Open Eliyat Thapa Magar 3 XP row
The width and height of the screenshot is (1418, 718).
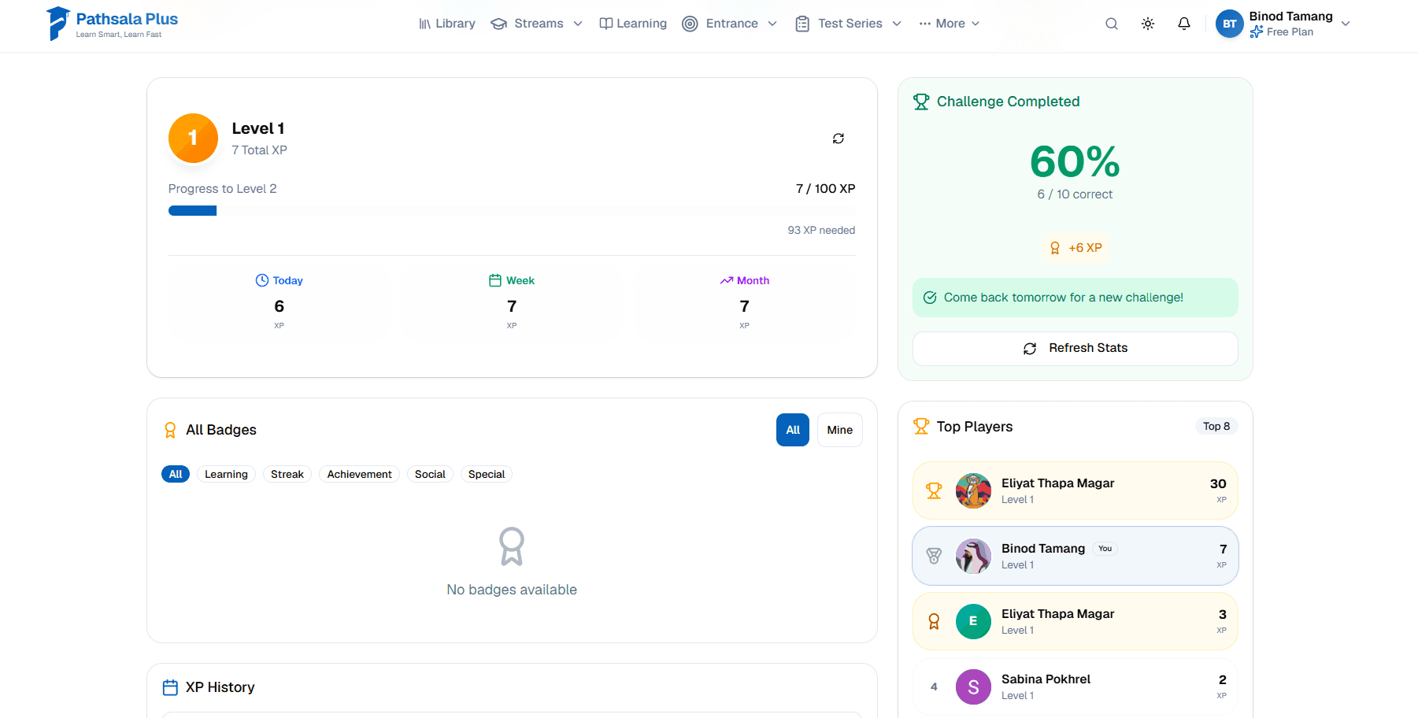coord(1076,621)
